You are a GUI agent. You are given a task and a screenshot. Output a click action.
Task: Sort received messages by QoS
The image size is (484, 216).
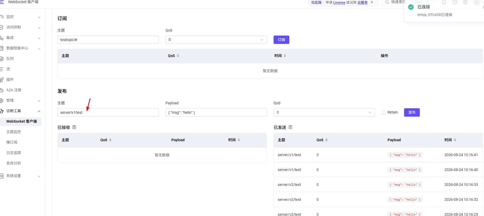[x=110, y=140]
